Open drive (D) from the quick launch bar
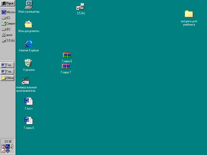Image resolution: width=207 pixels, height=155 pixels. [6, 29]
